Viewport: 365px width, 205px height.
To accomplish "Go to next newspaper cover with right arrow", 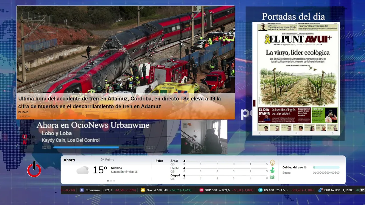I will [332, 133].
